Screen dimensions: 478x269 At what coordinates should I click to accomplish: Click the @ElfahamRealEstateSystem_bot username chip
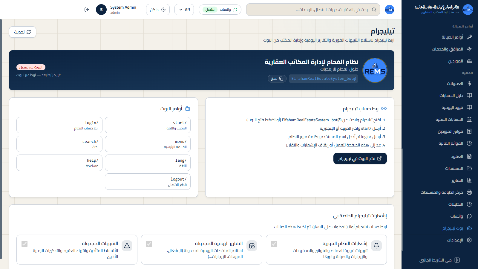(324, 79)
